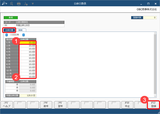Go to next year with right arrow
The image size is (160, 114).
point(24,35)
